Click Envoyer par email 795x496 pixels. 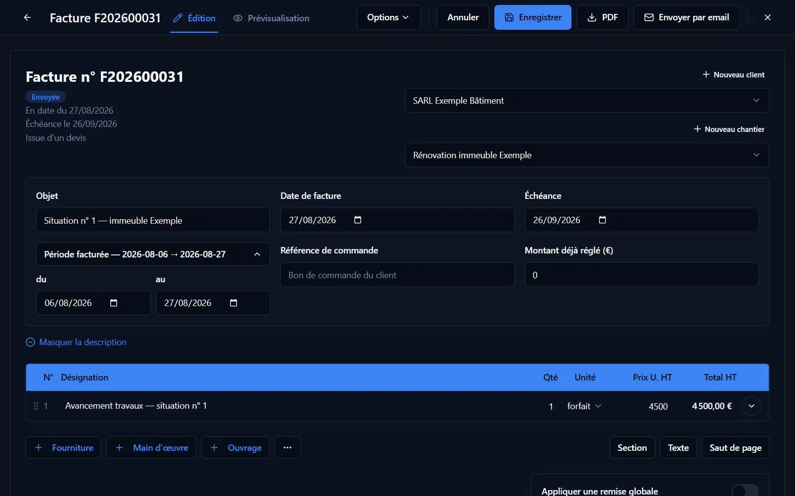click(687, 17)
